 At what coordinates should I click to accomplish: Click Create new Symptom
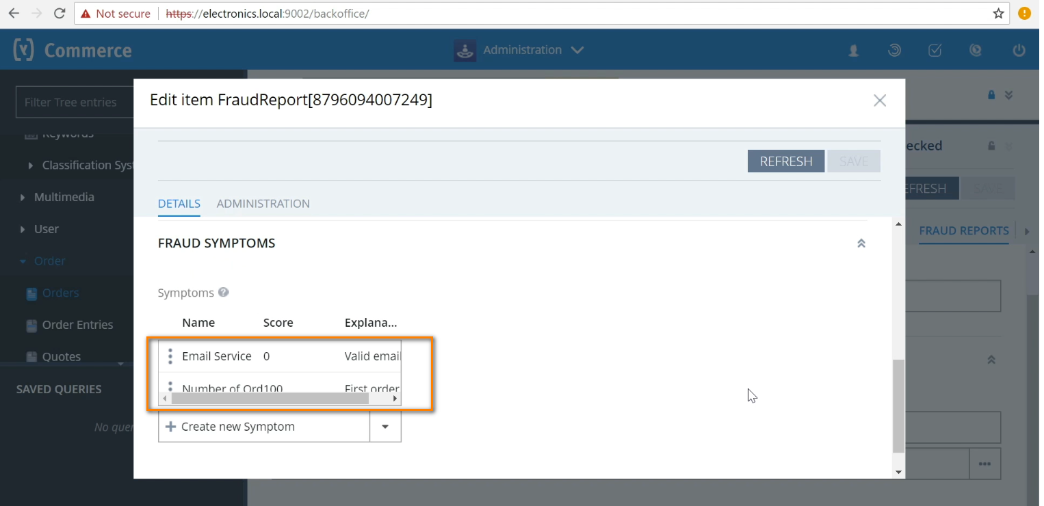(x=264, y=427)
